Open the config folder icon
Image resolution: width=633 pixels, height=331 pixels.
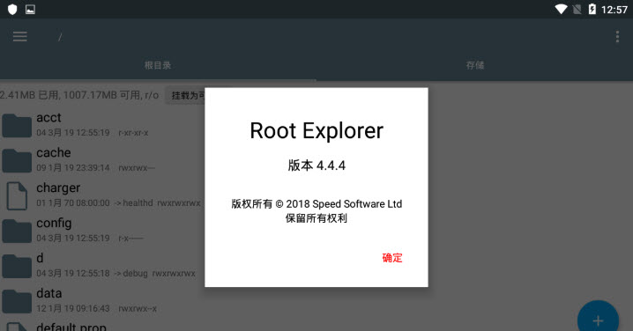pos(17,231)
